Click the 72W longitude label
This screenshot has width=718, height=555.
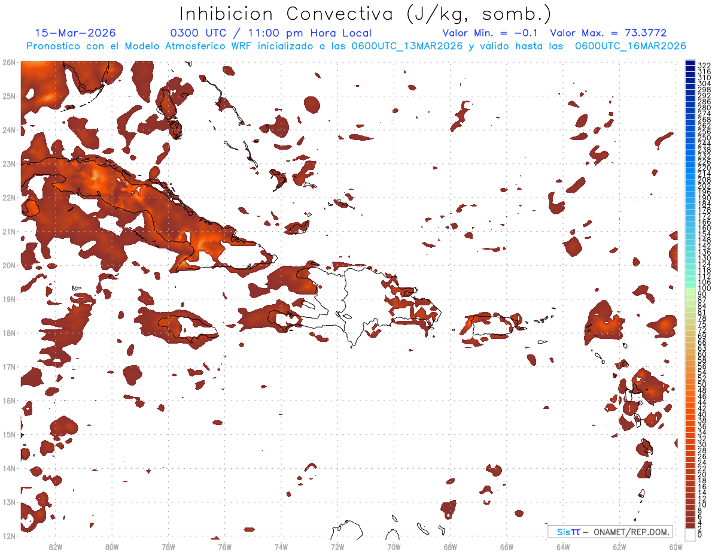[337, 546]
